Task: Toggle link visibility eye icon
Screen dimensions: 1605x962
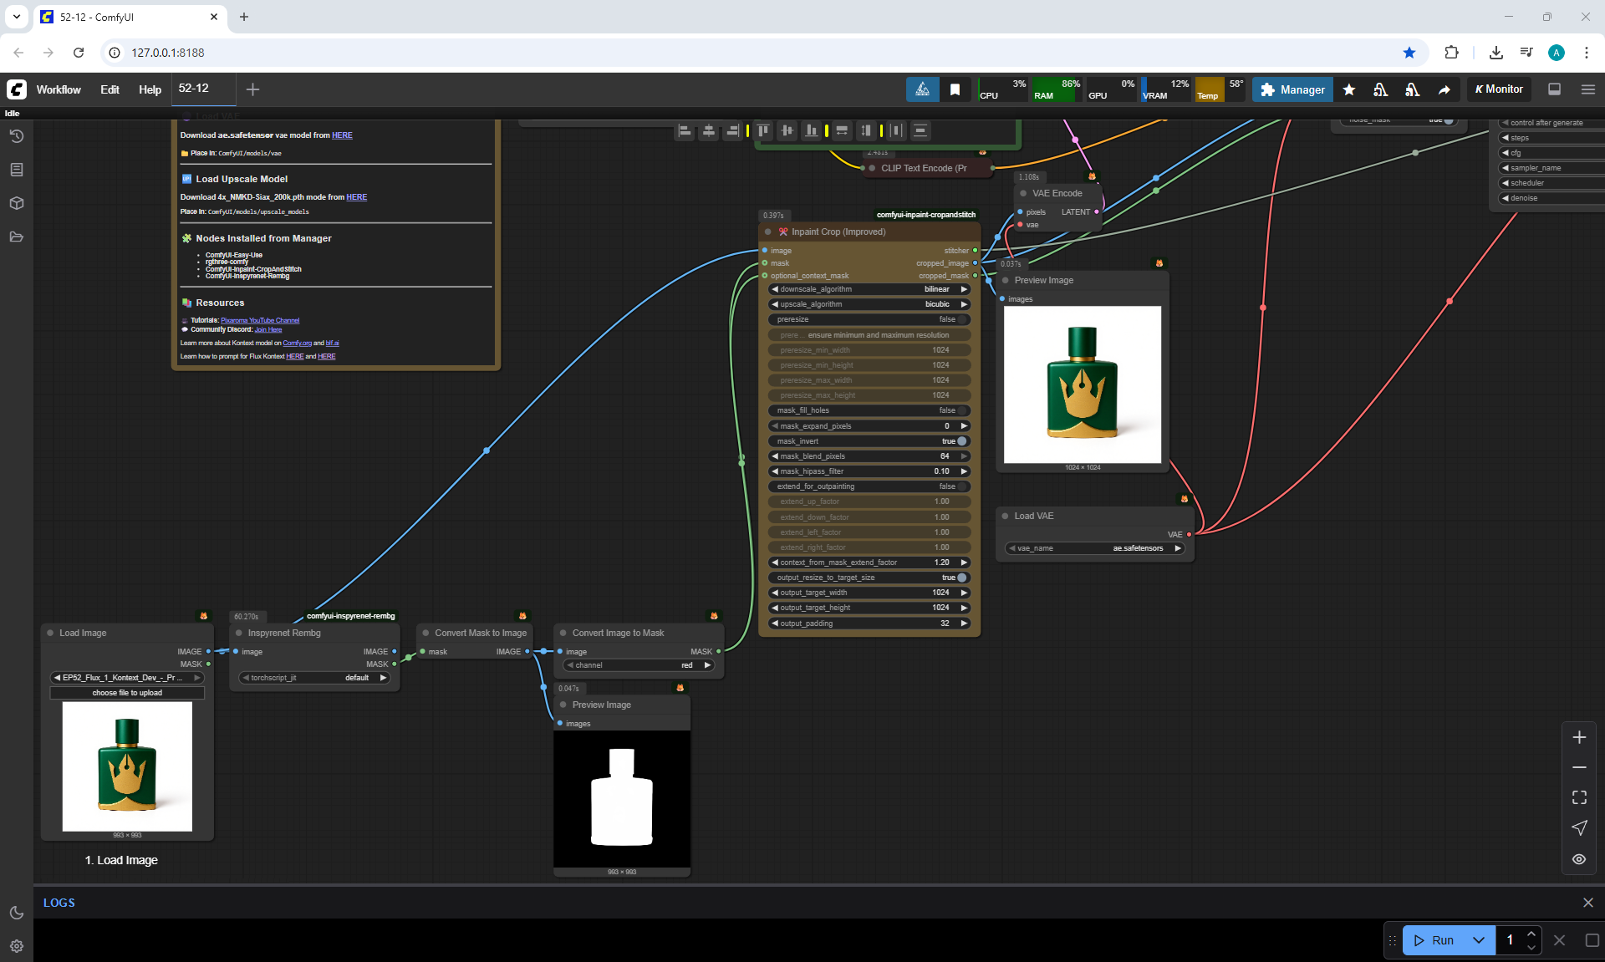Action: [1578, 858]
